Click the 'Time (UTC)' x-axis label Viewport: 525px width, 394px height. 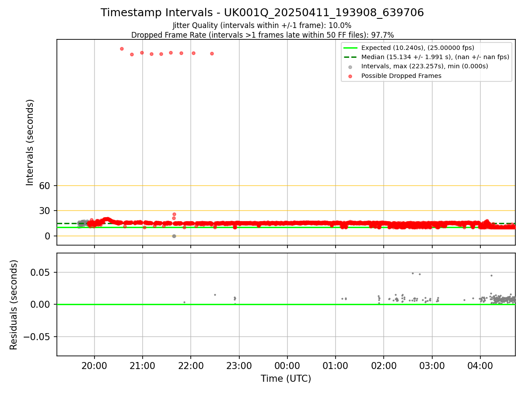(x=286, y=379)
